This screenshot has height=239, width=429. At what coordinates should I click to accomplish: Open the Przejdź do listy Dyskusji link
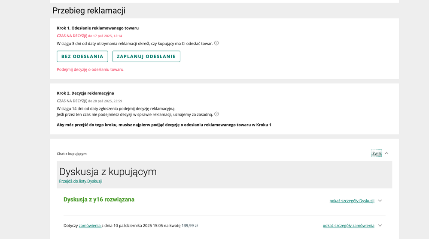click(80, 181)
